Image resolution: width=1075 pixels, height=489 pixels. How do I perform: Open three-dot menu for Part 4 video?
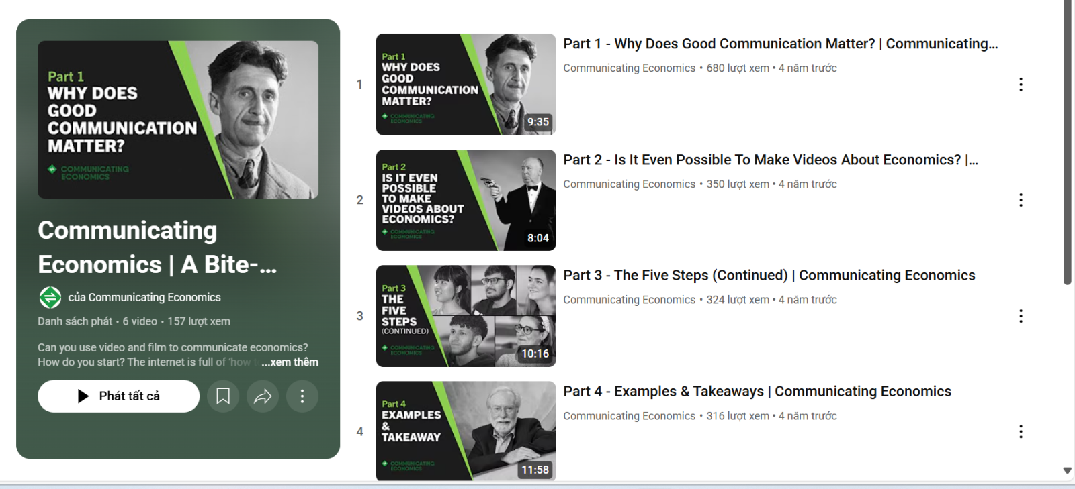(x=1021, y=431)
